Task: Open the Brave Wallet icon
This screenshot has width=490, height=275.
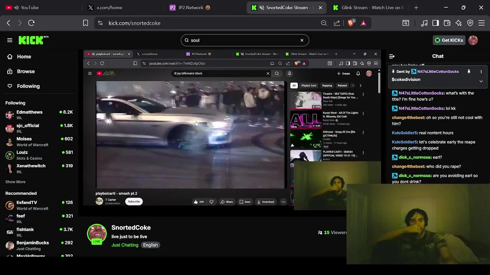Action: coord(447,23)
